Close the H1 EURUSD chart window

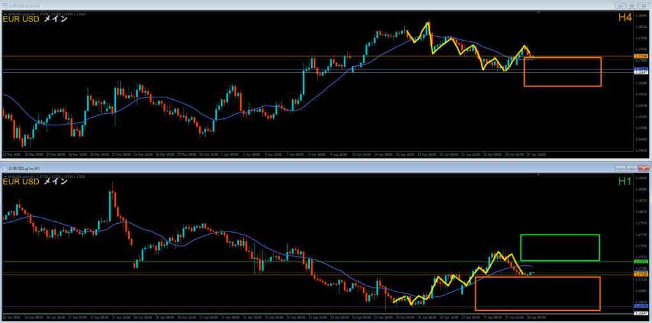643,168
